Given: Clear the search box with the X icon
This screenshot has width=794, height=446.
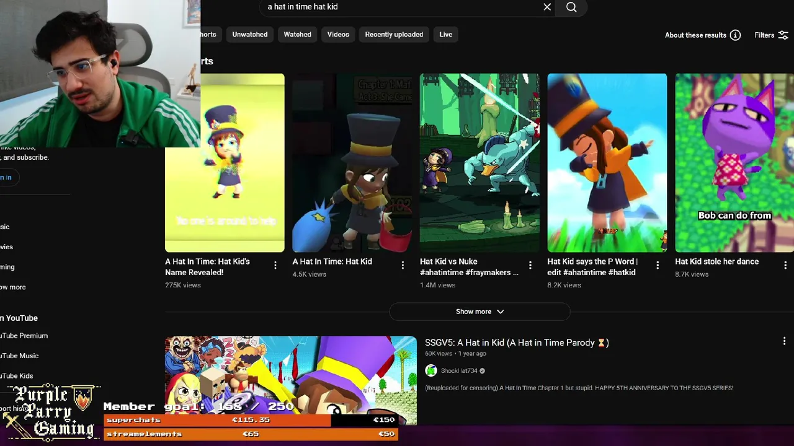Looking at the screenshot, I should [547, 7].
